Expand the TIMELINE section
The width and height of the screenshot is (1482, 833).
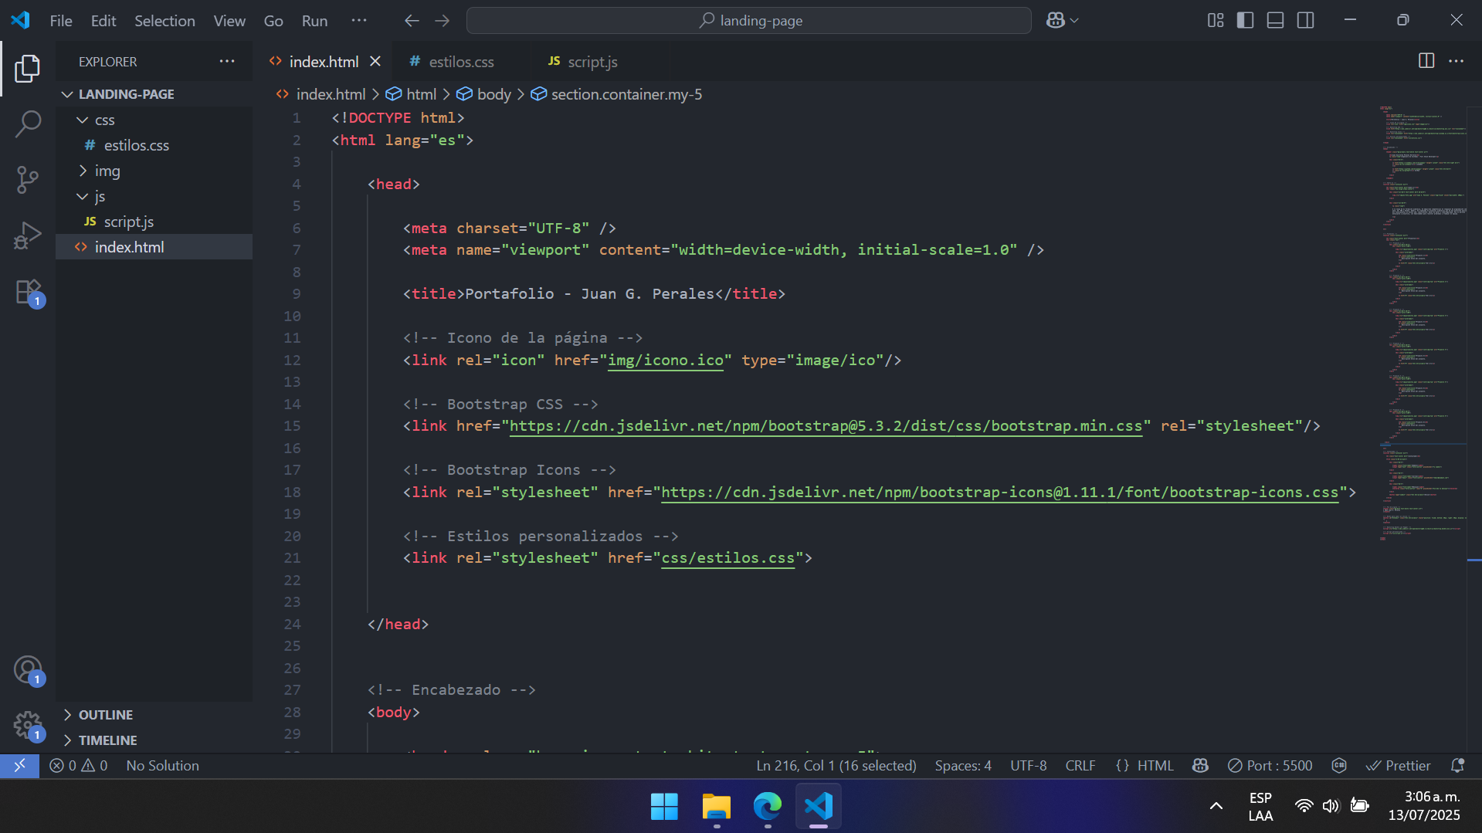154,740
